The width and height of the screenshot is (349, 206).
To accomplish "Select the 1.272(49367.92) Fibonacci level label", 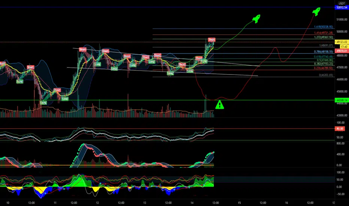I will point(324,37).
